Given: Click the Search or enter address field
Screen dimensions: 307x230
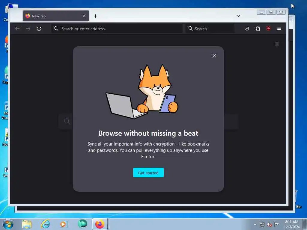Looking at the screenshot, I should [117, 29].
